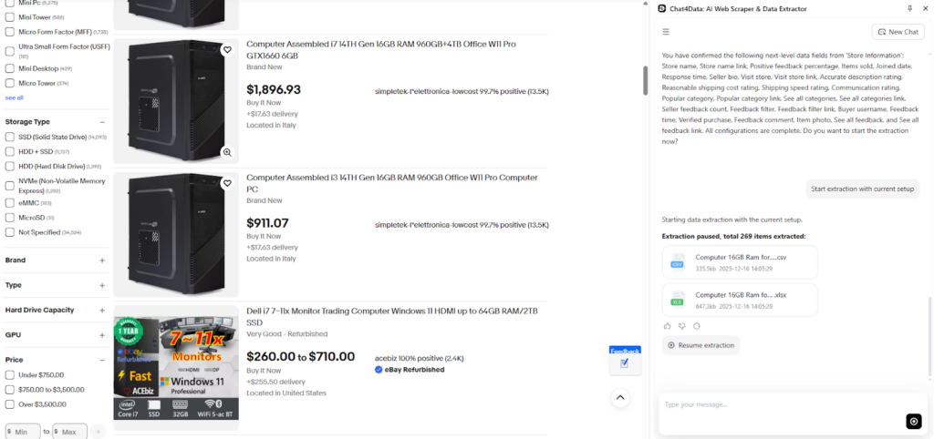The width and height of the screenshot is (934, 439).
Task: Pin the Chat4Data side panel
Action: click(909, 9)
